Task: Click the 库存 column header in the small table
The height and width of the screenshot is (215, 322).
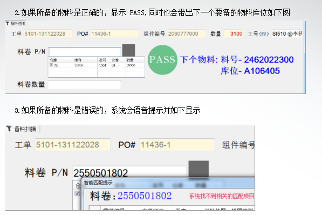Action: [78, 60]
